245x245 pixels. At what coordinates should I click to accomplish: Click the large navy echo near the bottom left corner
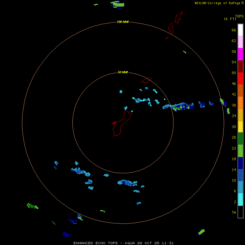[67, 235]
